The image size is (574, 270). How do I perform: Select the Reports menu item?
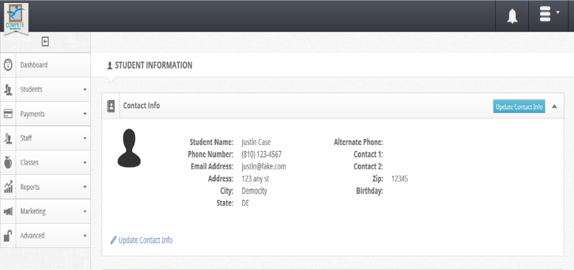[x=30, y=187]
